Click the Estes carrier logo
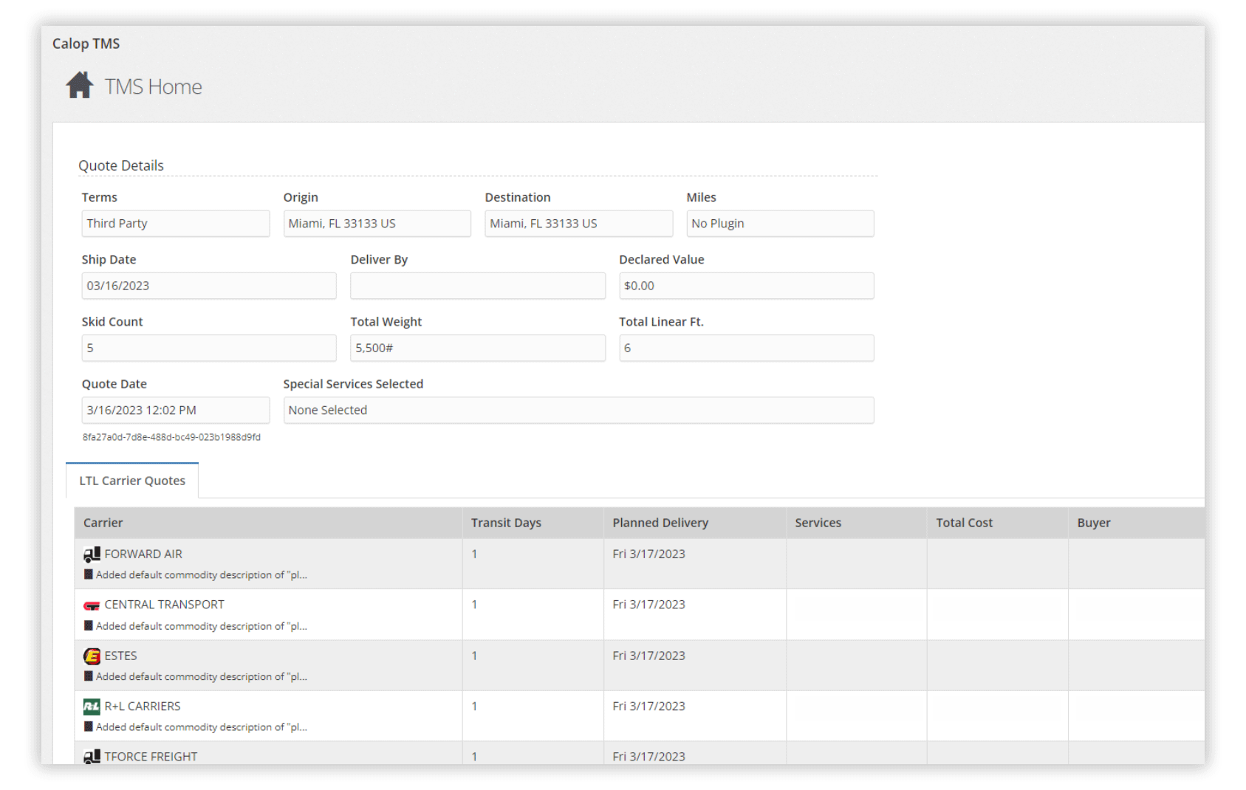1246x790 pixels. [92, 656]
